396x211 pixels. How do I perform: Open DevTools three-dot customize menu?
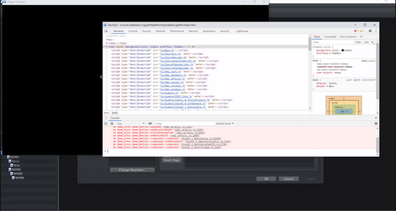376,31
